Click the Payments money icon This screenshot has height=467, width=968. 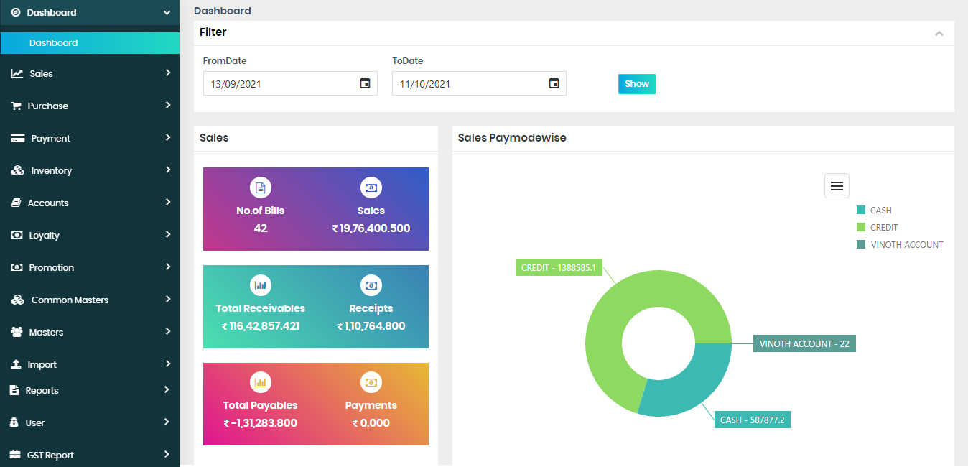[x=371, y=382]
